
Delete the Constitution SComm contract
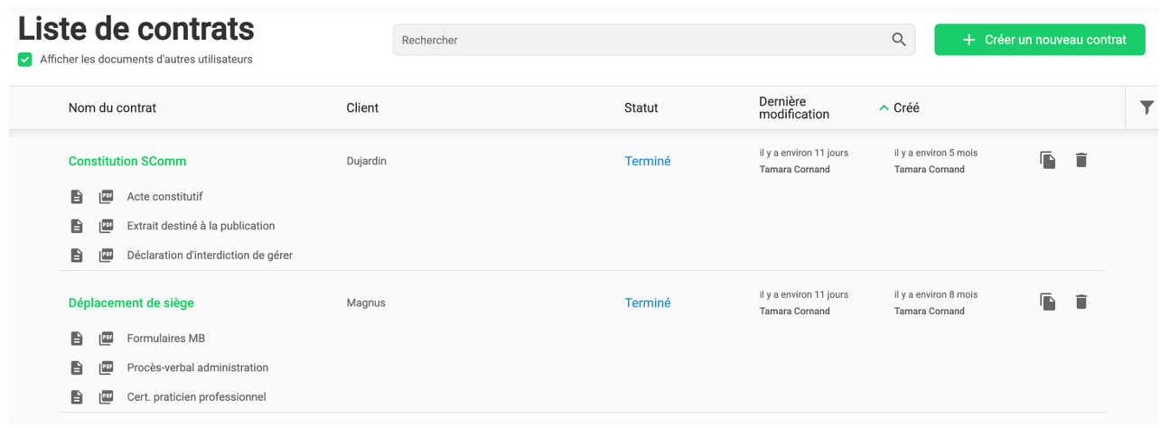pos(1081,161)
